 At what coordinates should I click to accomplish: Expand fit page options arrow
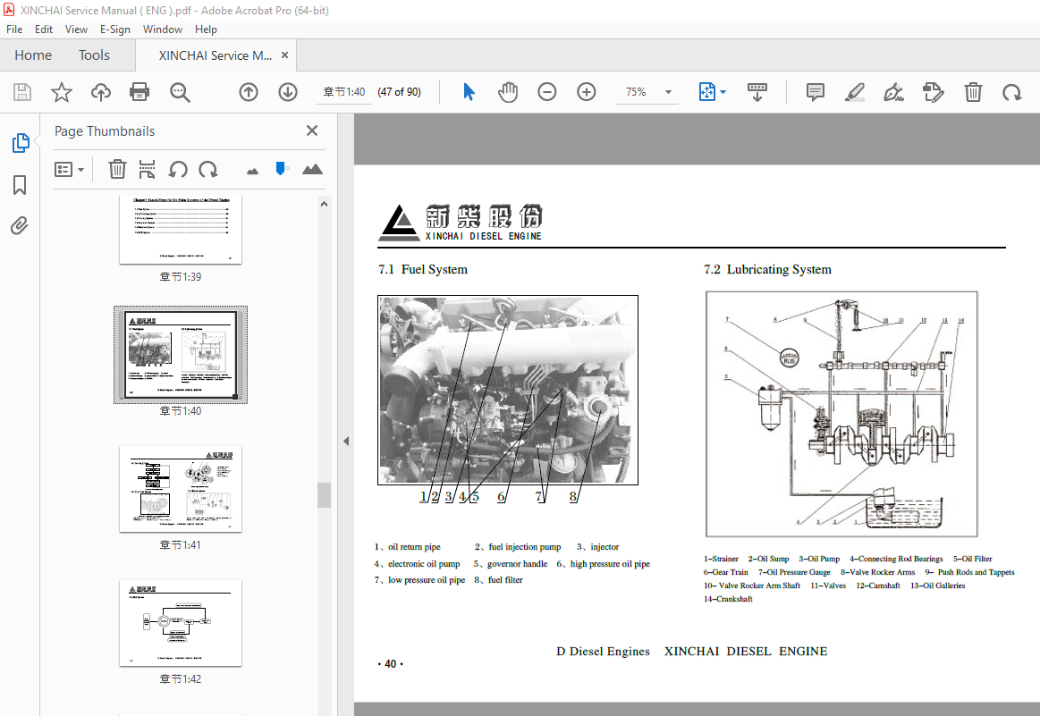723,92
